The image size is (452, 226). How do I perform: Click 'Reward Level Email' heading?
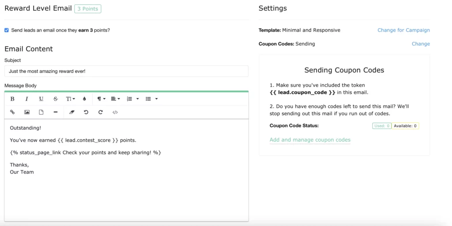coord(38,8)
